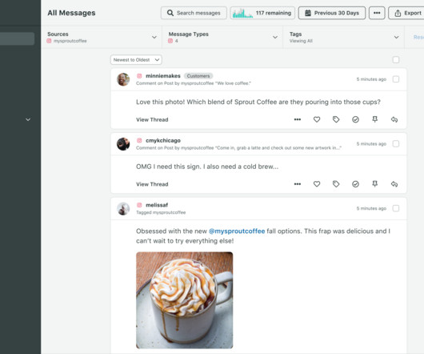Open the Newest to Oldest sort dropdown

[136, 60]
